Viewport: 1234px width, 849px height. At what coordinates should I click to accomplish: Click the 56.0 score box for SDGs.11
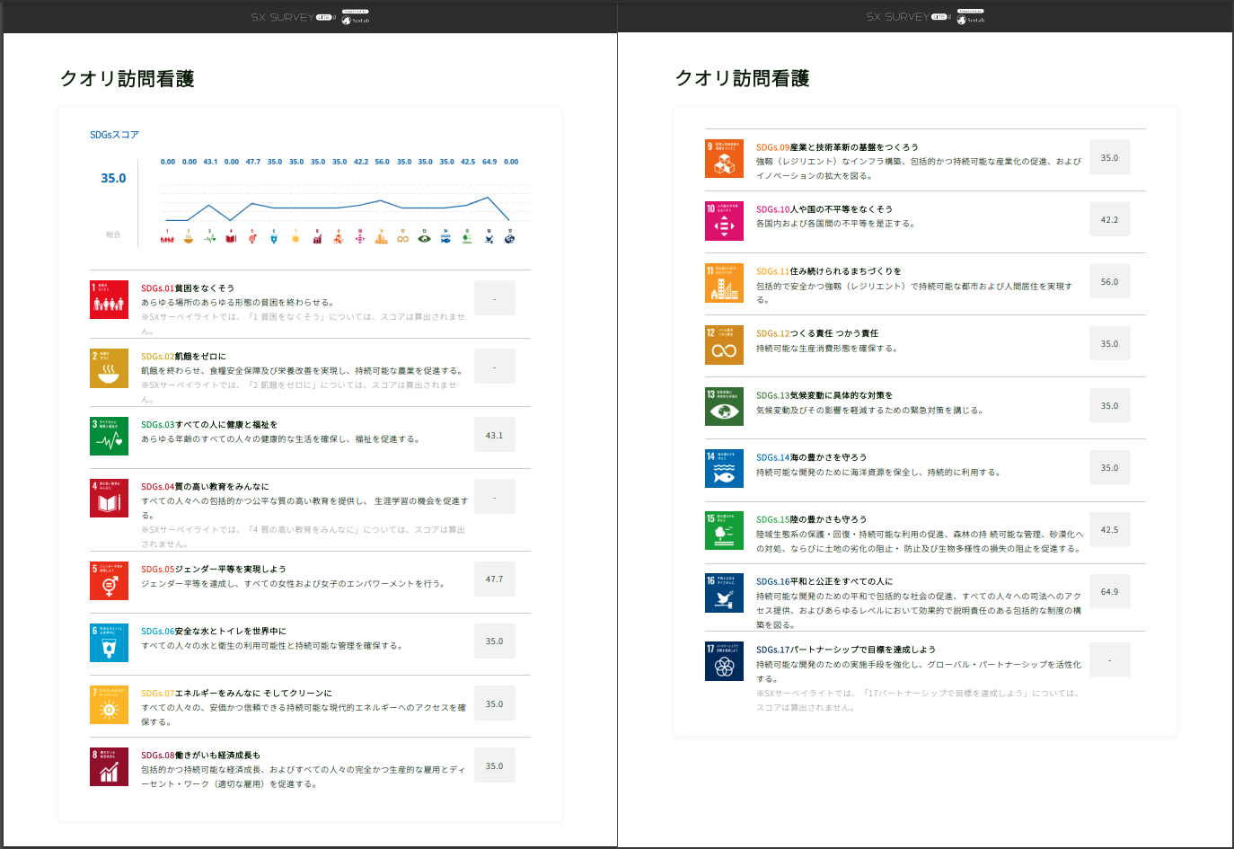click(1109, 282)
